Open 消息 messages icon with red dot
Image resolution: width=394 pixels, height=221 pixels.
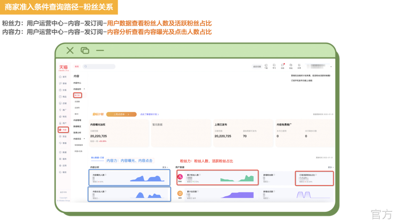pyautogui.click(x=283, y=66)
